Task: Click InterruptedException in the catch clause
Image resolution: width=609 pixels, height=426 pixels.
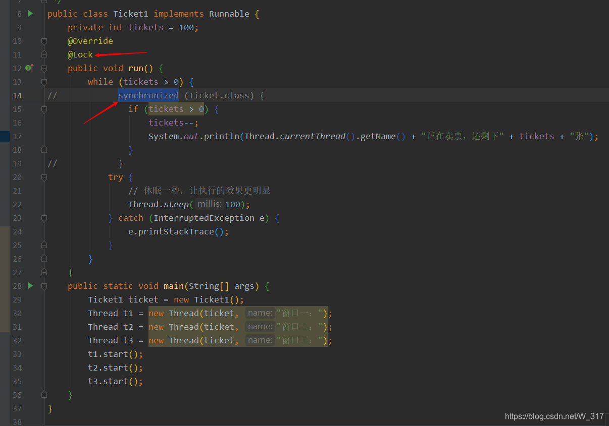Action: (x=204, y=218)
